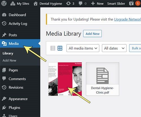Open the dental brochure image thumbnail

tap(65, 79)
